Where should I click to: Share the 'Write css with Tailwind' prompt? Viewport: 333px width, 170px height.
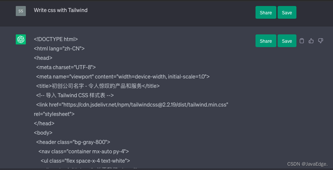266,12
